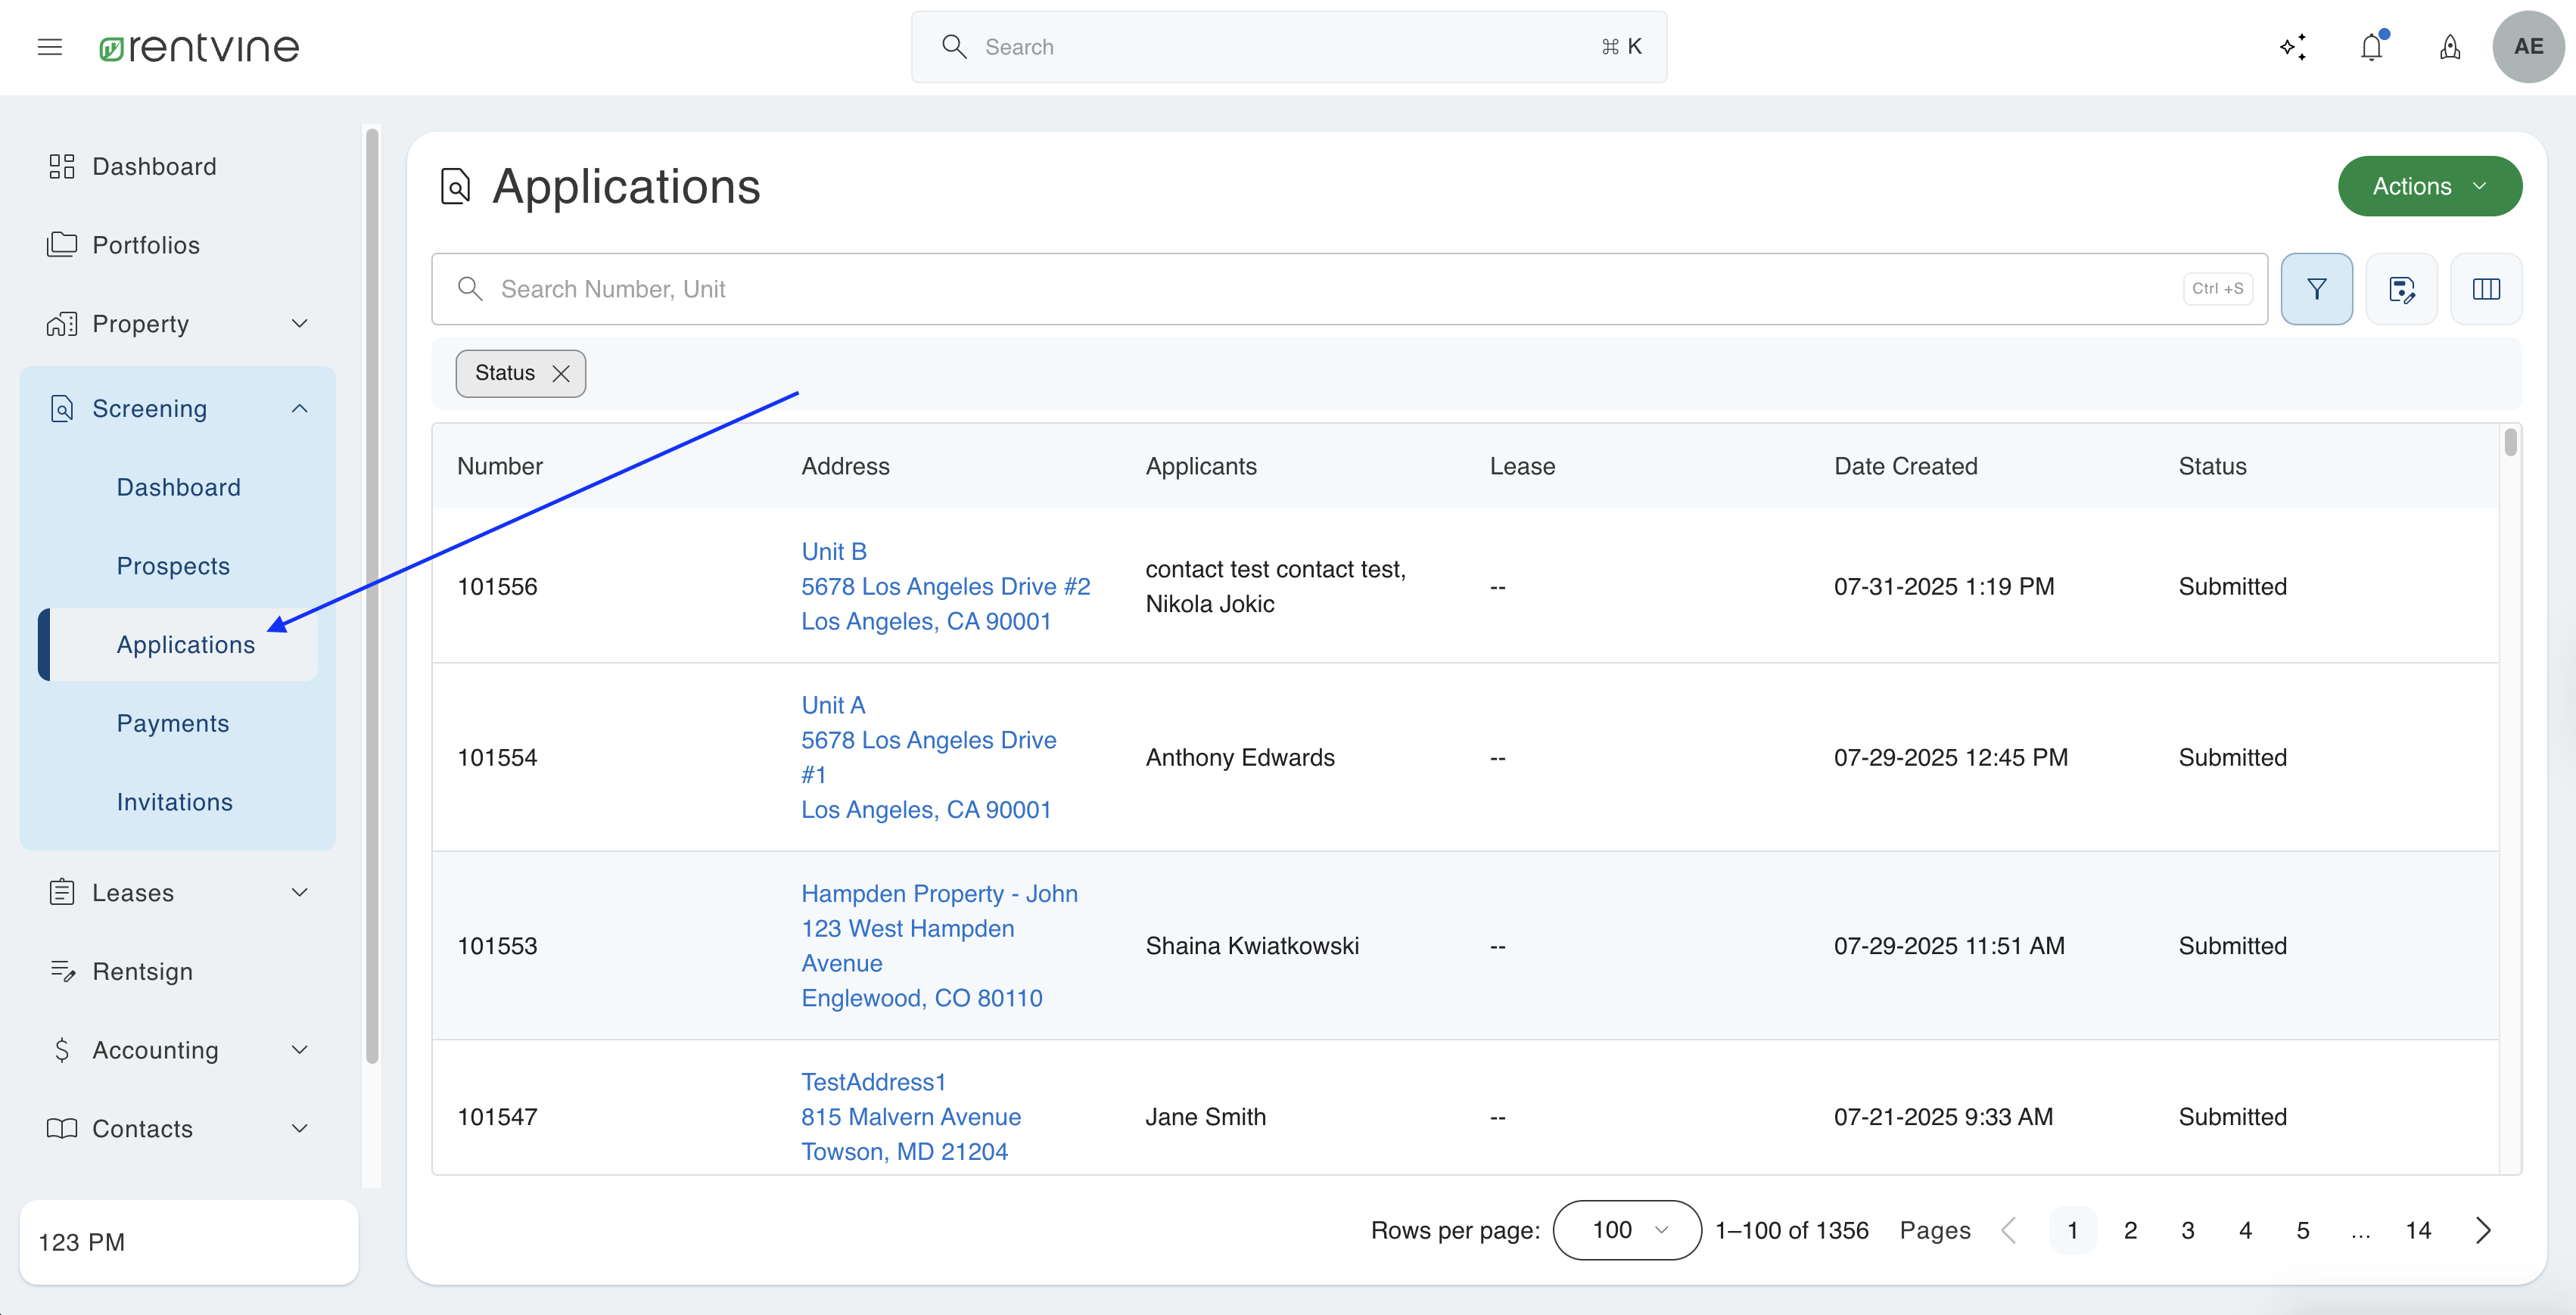The width and height of the screenshot is (2576, 1315).
Task: Go to page 5
Action: (2303, 1230)
